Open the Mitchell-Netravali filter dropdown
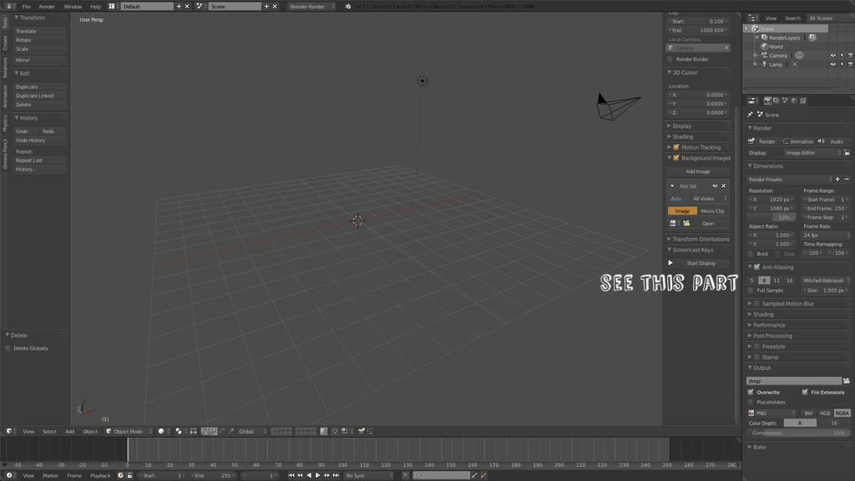Viewport: 855px width, 481px height. 826,281
